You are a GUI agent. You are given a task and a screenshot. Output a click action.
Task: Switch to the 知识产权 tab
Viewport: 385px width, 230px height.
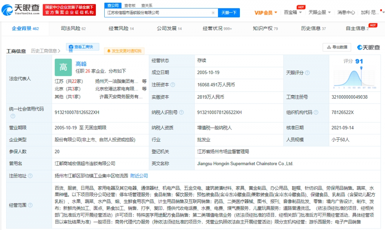click(x=265, y=29)
